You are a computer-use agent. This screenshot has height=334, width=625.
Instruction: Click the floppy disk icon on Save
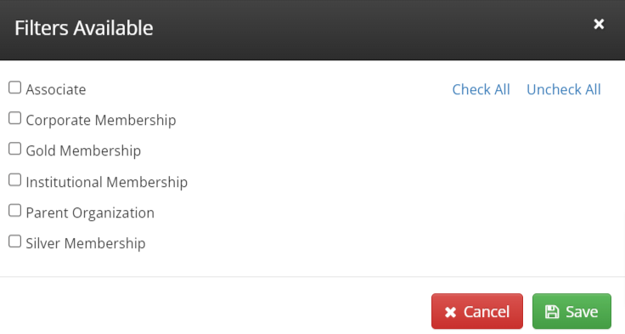[552, 312]
